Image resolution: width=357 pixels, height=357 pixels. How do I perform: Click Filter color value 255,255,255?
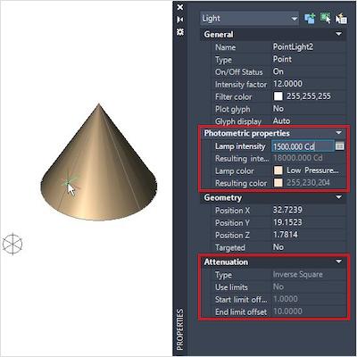click(309, 96)
